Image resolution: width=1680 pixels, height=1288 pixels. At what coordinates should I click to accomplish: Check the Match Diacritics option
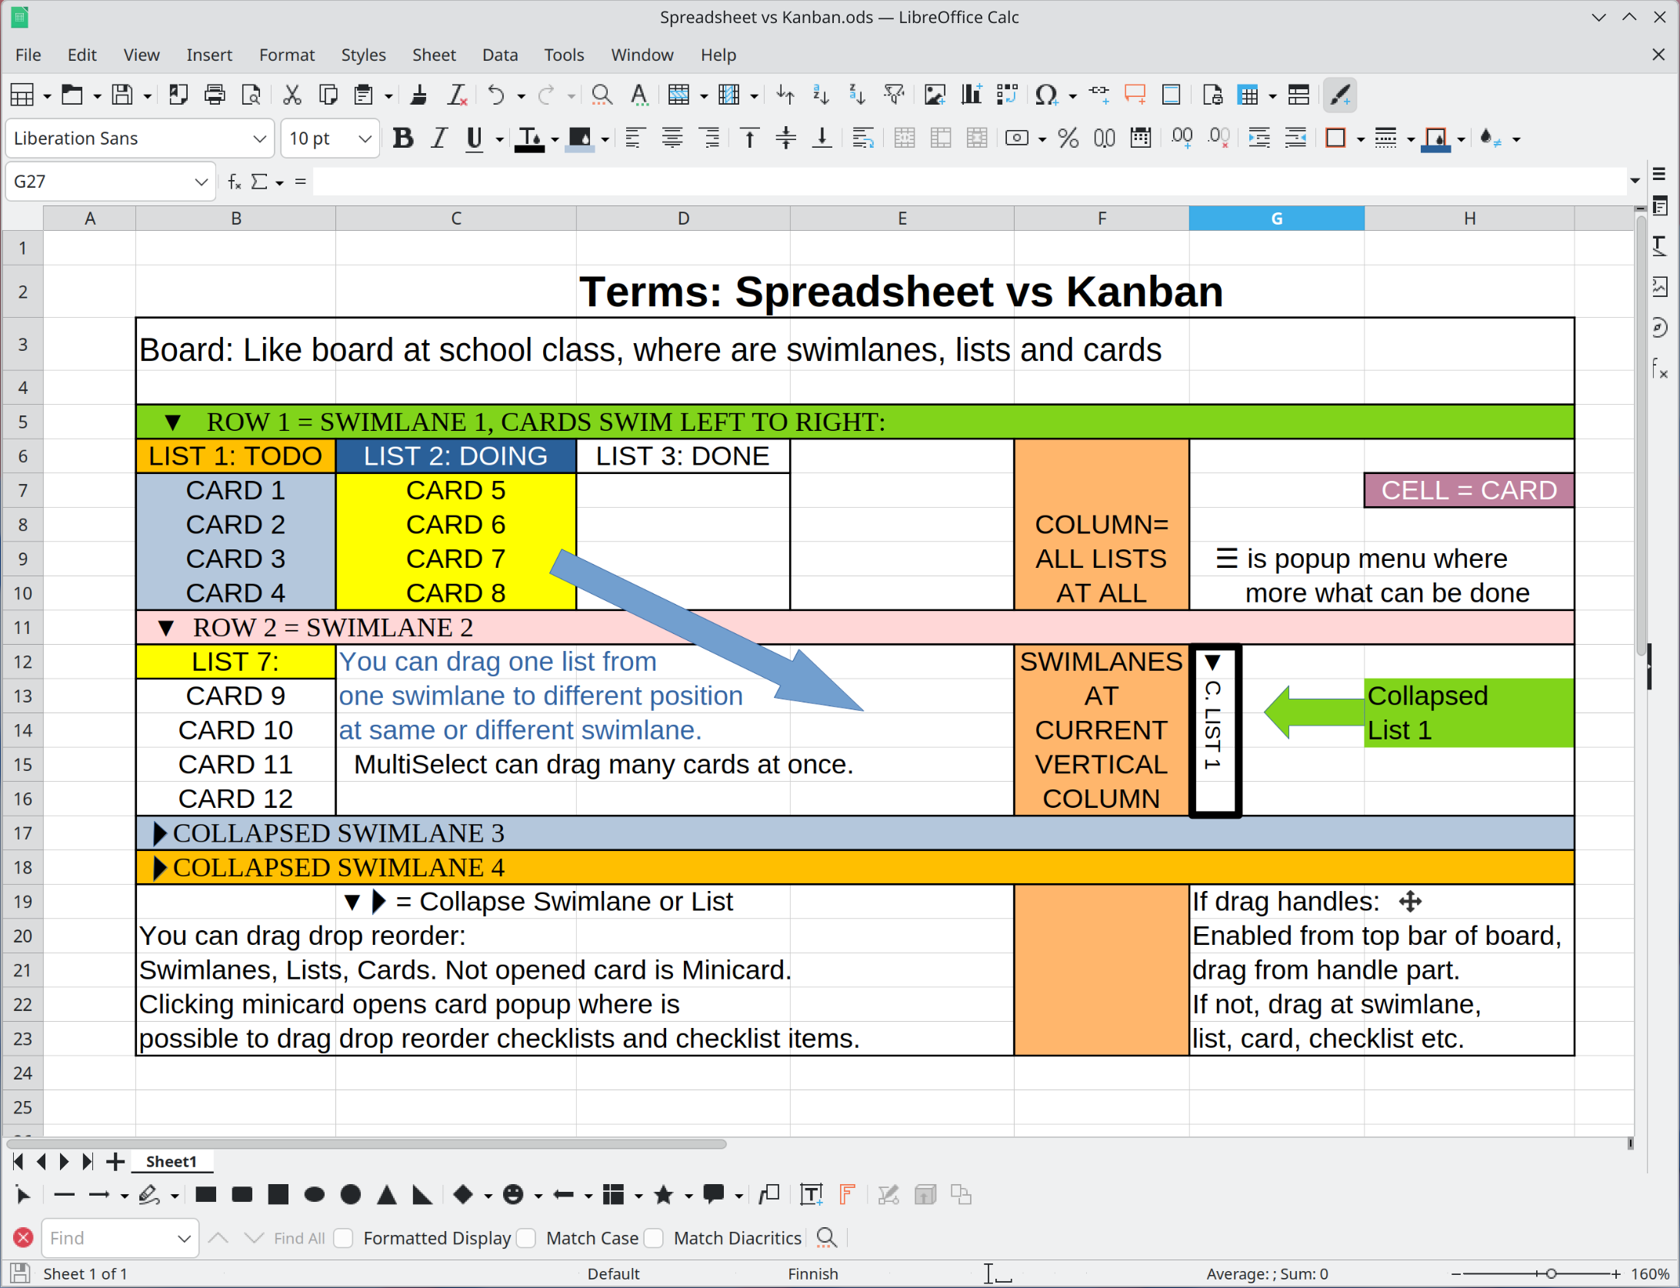click(x=654, y=1238)
